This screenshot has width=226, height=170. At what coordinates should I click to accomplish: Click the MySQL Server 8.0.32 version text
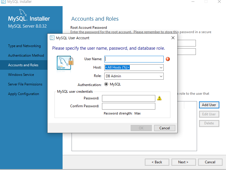point(28,26)
